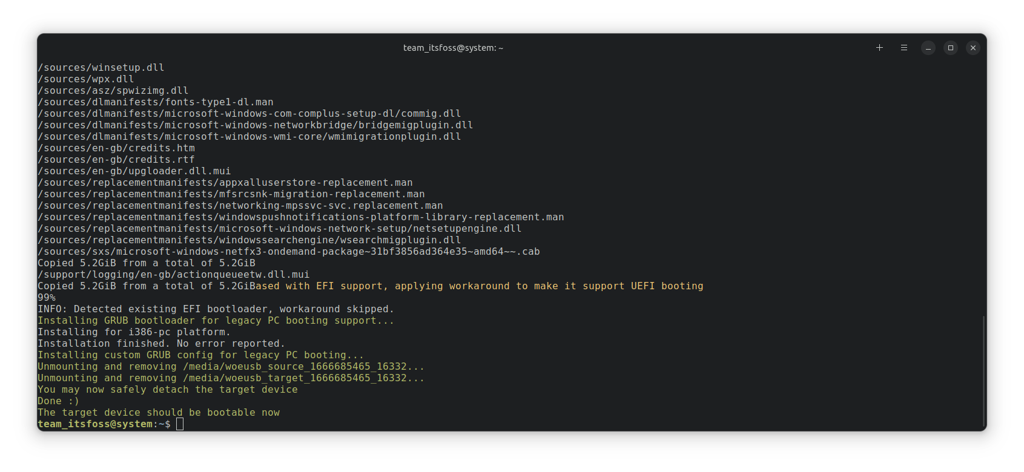Close the terminal window via X icon

click(x=973, y=48)
